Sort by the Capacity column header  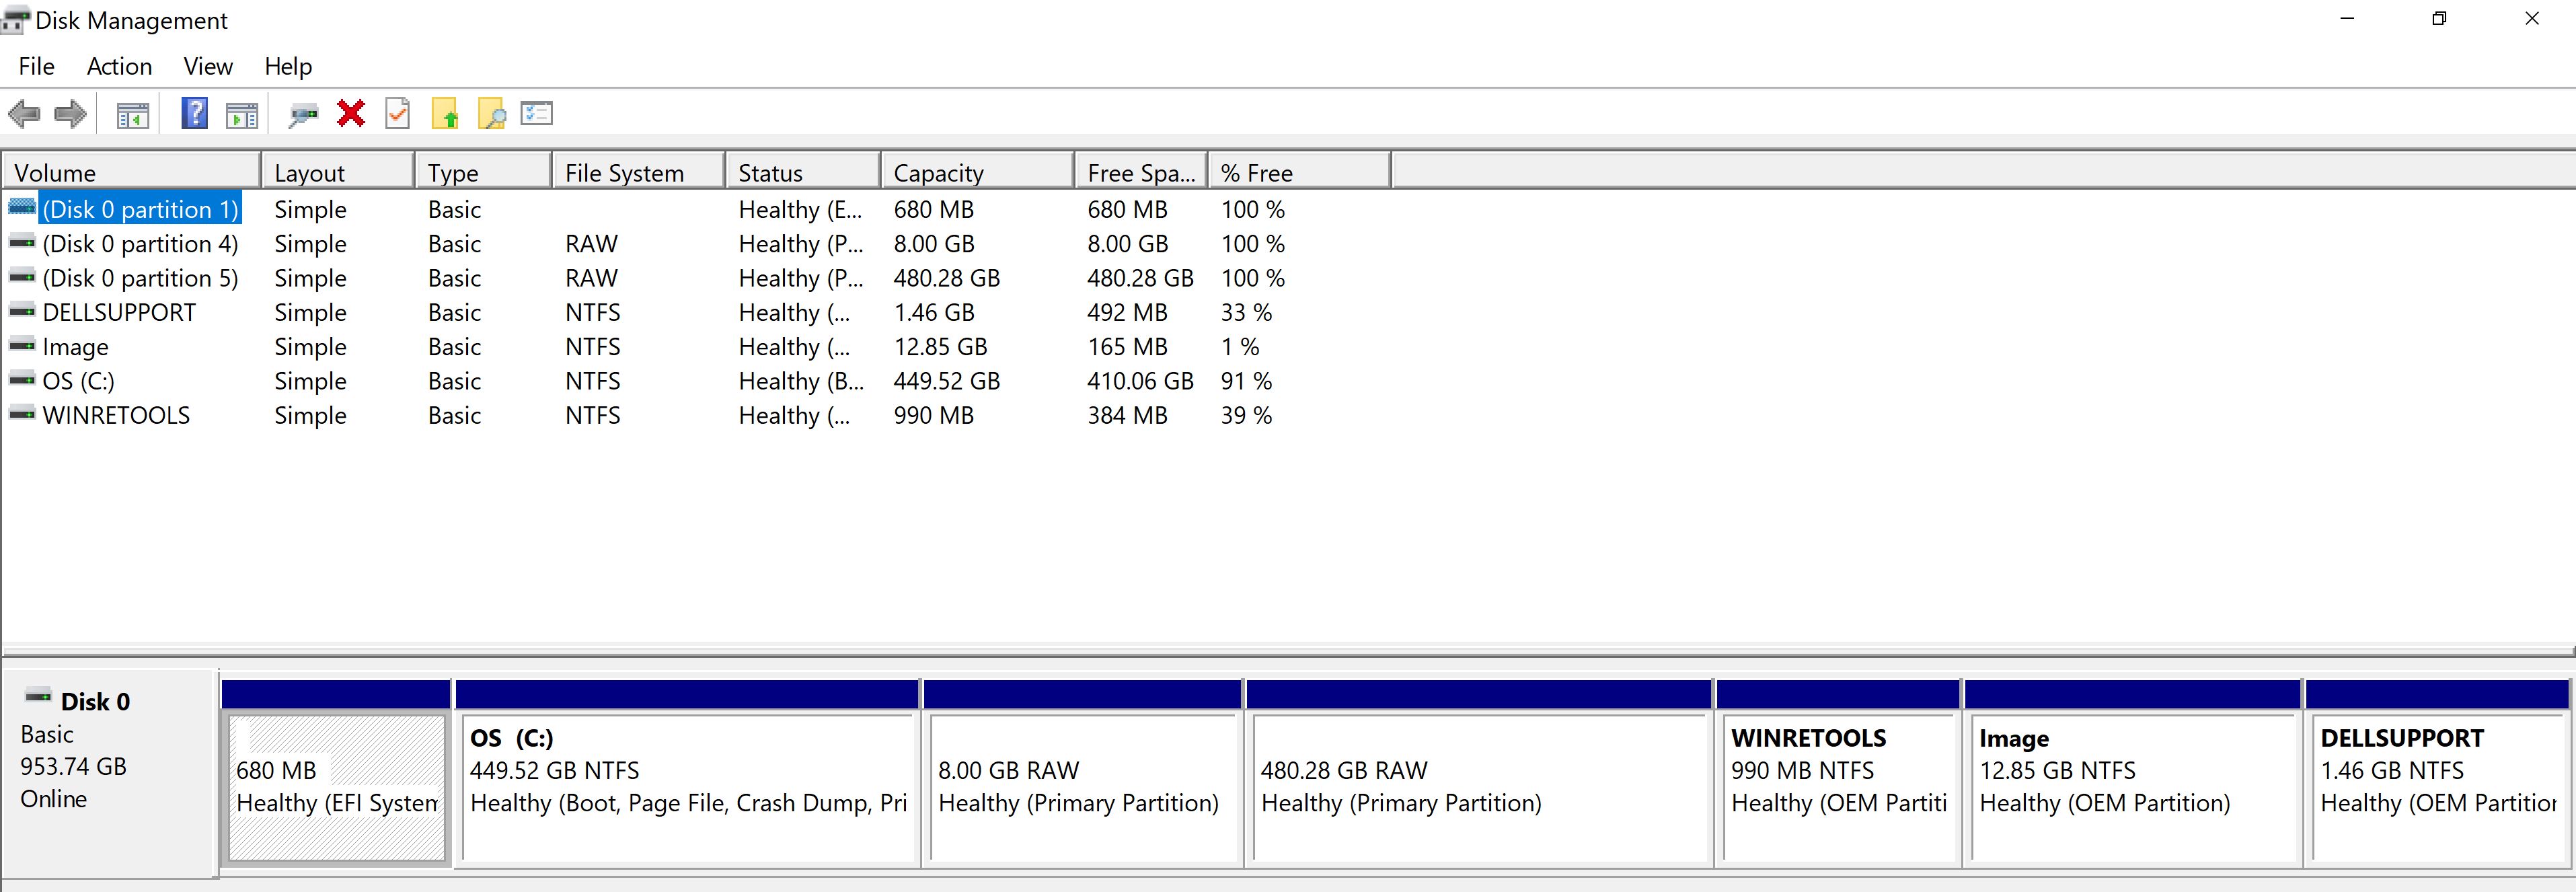978,172
